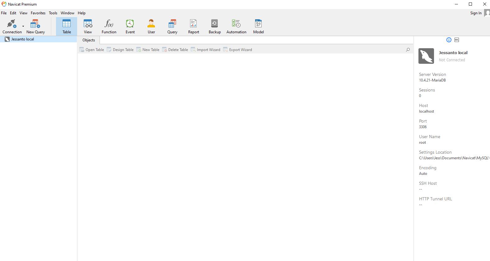This screenshot has height=261, width=490.
Task: Click the search magnifier in the object bar
Action: point(408,50)
